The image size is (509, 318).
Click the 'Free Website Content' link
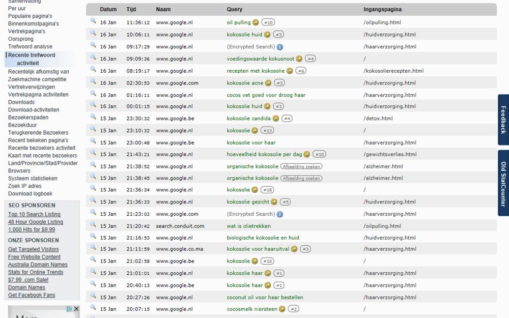34,256
